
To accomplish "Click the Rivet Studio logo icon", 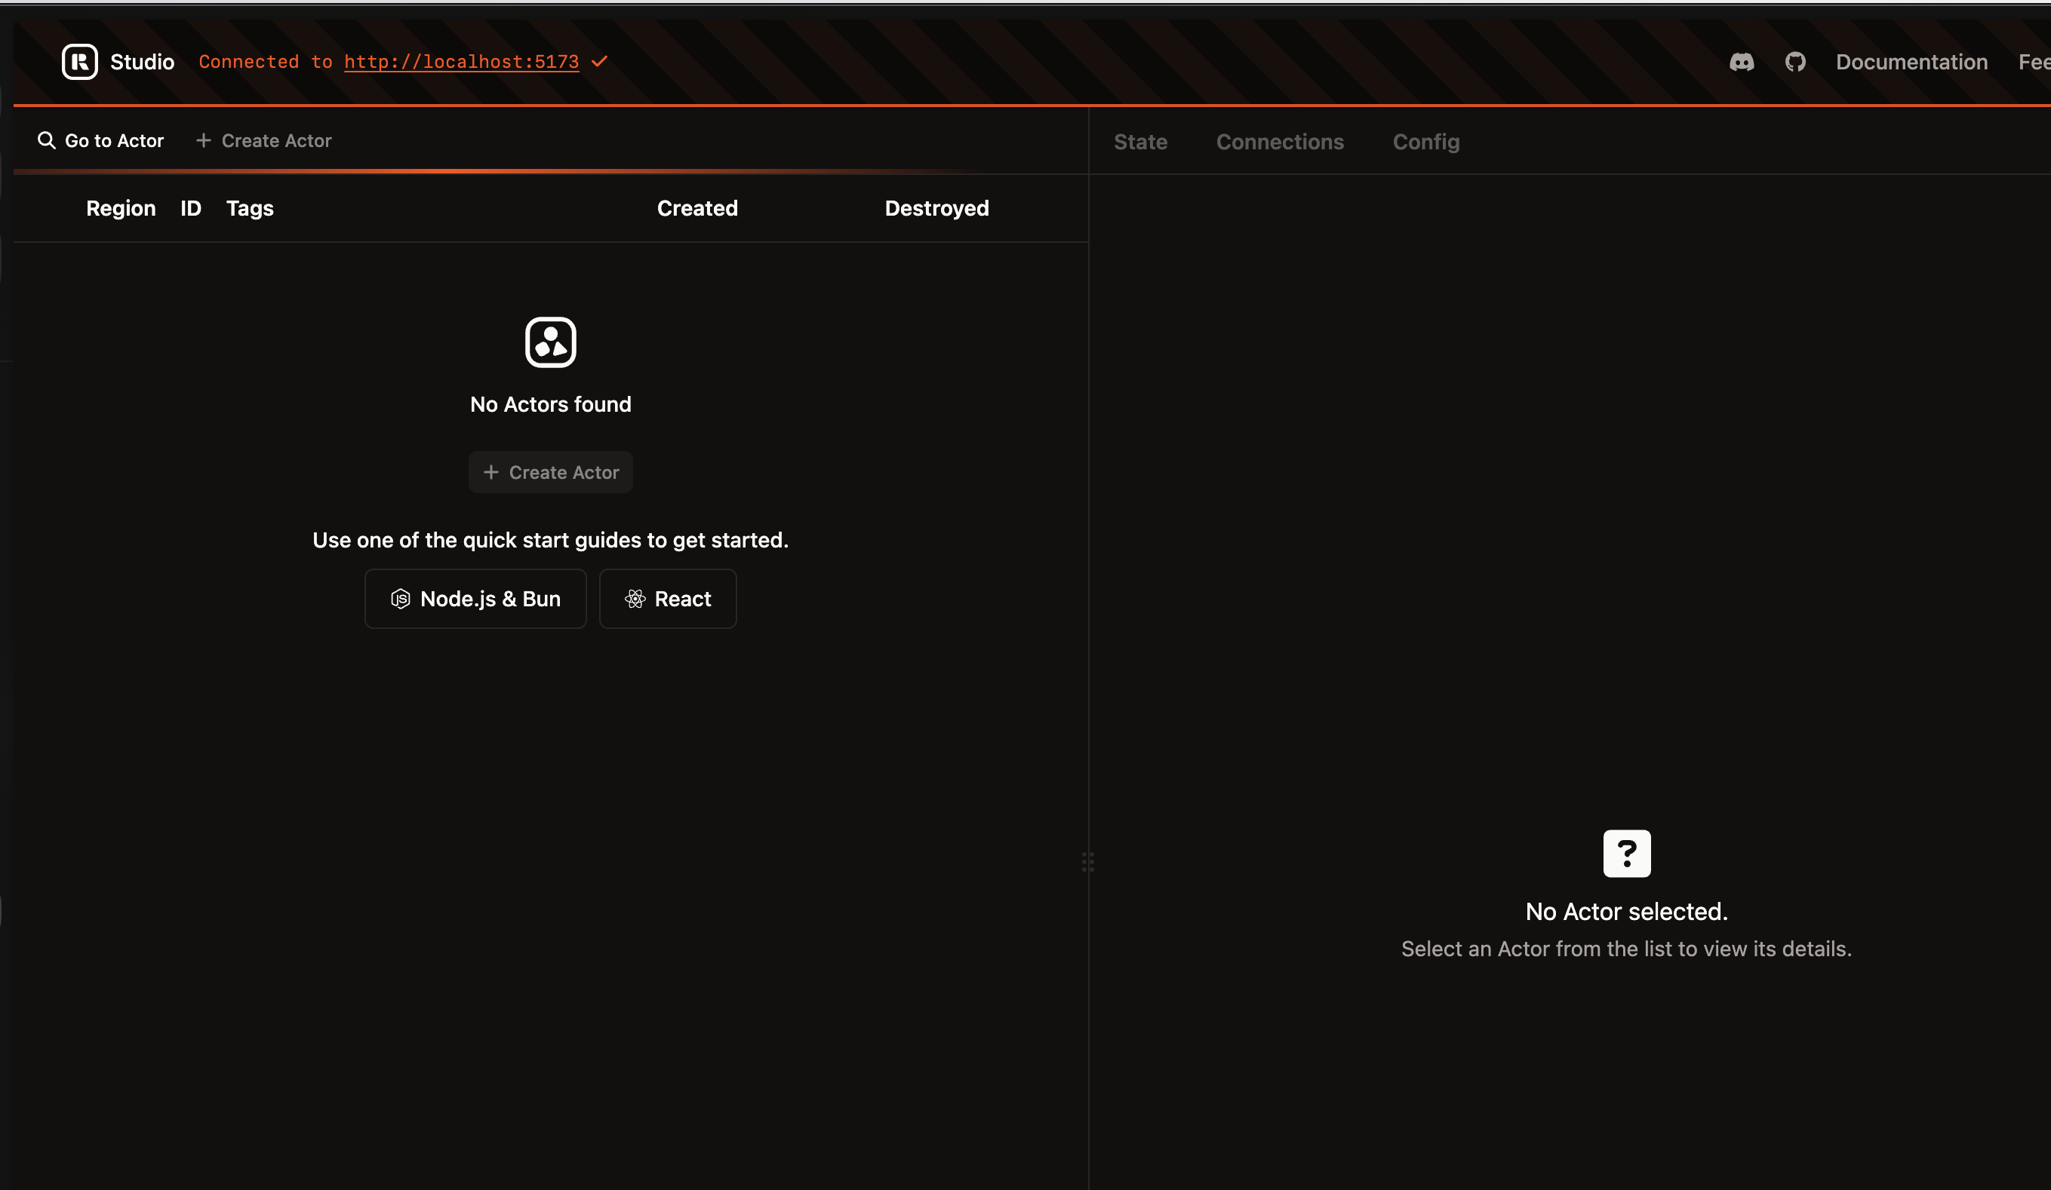I will [80, 62].
